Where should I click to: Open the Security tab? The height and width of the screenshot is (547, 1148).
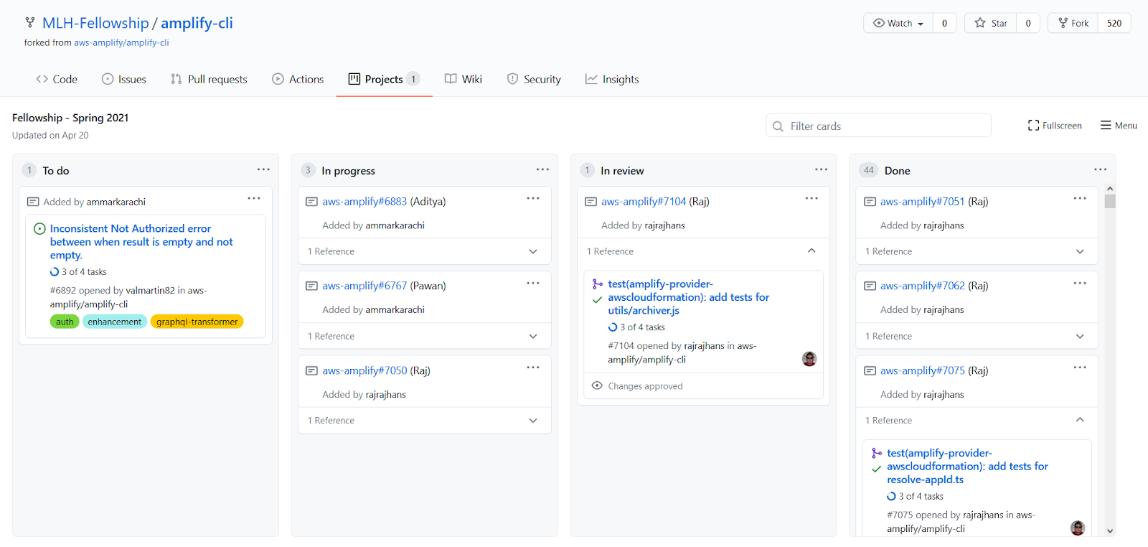[x=534, y=79]
